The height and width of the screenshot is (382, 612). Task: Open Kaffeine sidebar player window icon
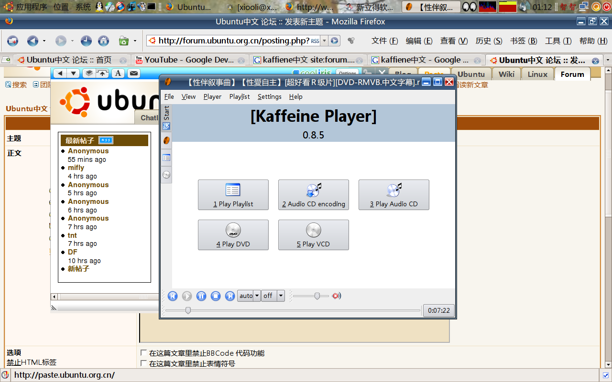tap(166, 140)
